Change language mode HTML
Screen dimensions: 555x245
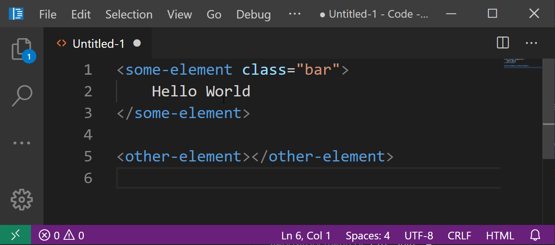tap(500, 235)
